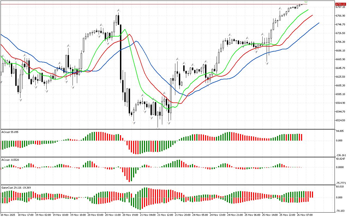Click the 6524.50 level on the price scale
This screenshot has height=218, width=349.
[x=341, y=120]
